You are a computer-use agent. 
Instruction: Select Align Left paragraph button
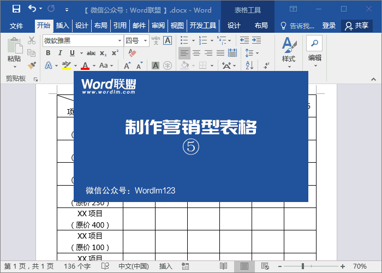[184, 53]
